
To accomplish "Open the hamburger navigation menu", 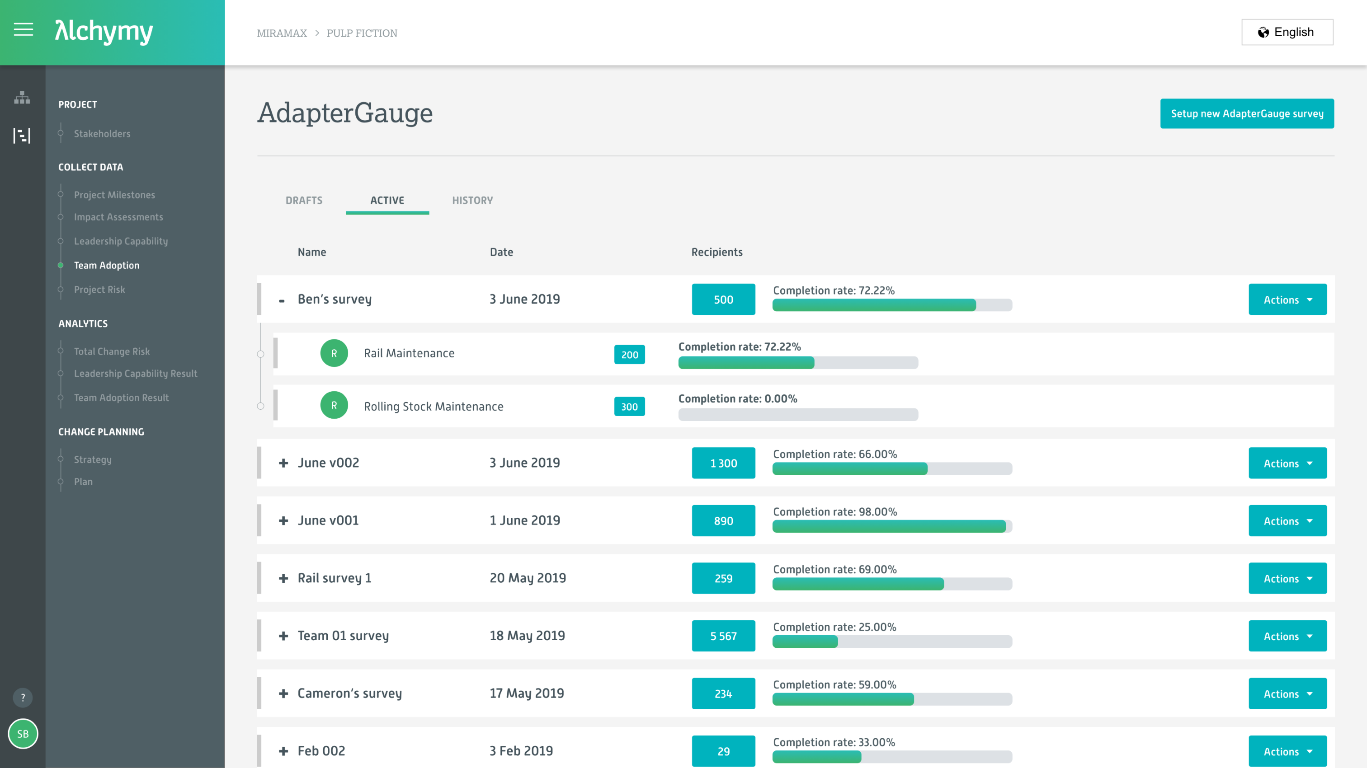I will point(23,30).
